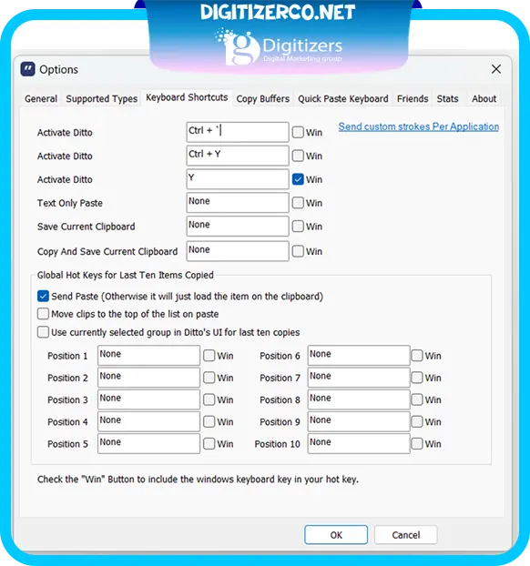Check Win for Position 6
This screenshot has width=530, height=566.
[417, 356]
